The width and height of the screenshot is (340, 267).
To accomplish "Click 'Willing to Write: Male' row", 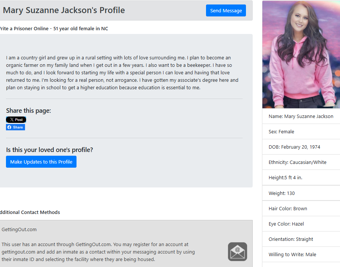I will coord(301,254).
